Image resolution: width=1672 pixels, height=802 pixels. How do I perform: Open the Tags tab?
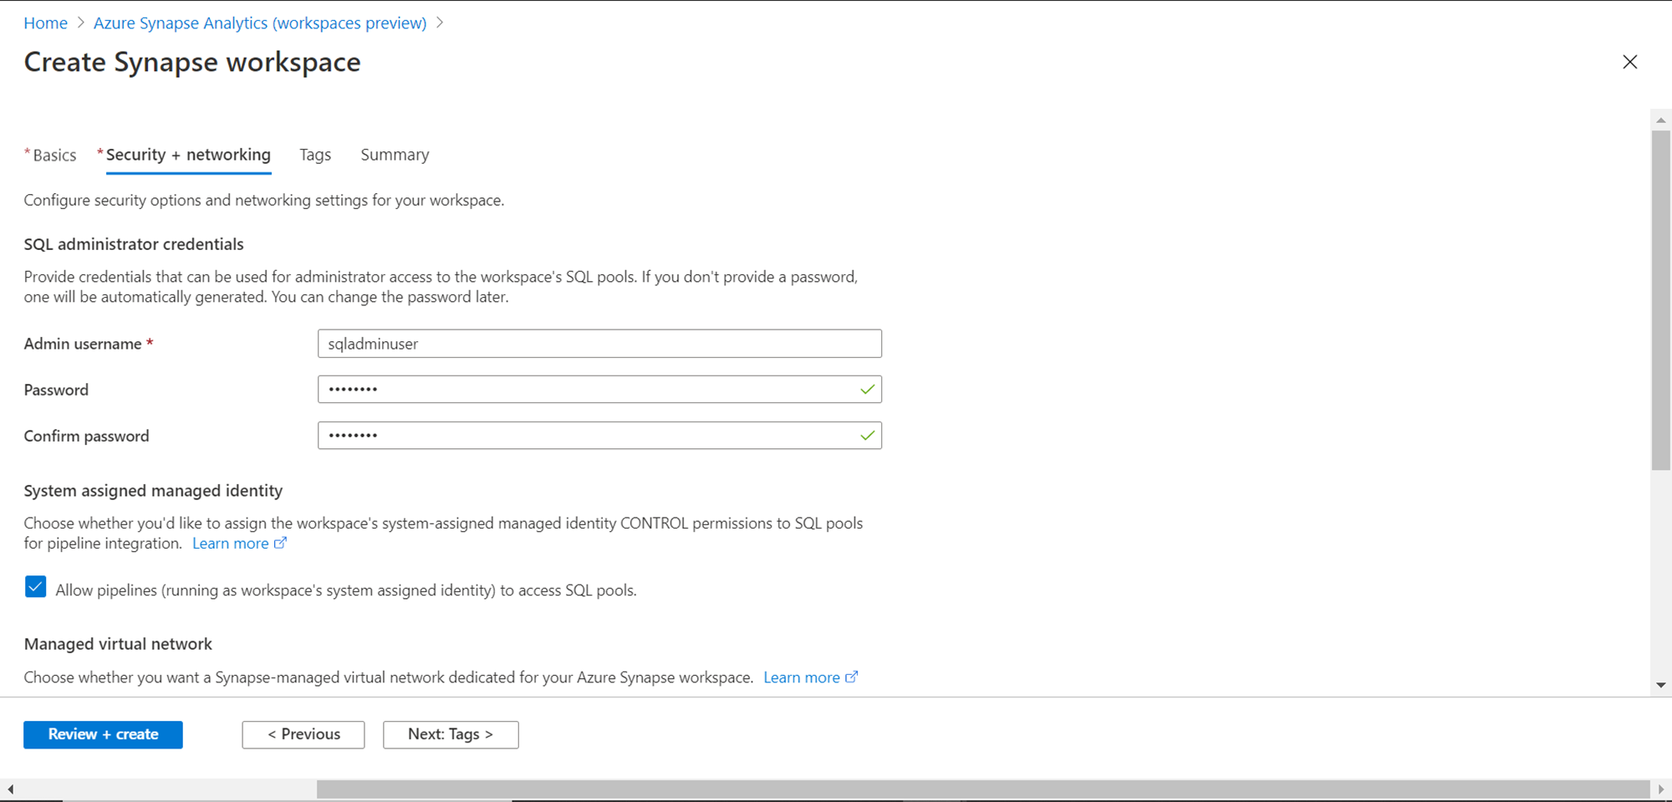(315, 156)
